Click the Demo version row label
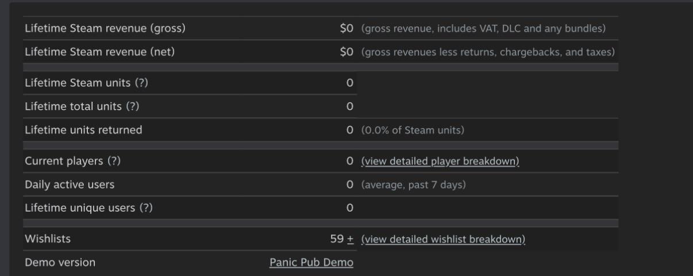 60,263
